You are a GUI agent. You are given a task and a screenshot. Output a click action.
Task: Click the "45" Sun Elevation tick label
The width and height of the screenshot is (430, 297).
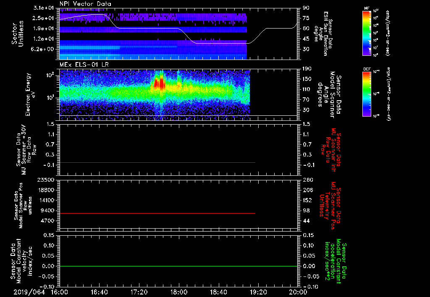(x=306, y=39)
